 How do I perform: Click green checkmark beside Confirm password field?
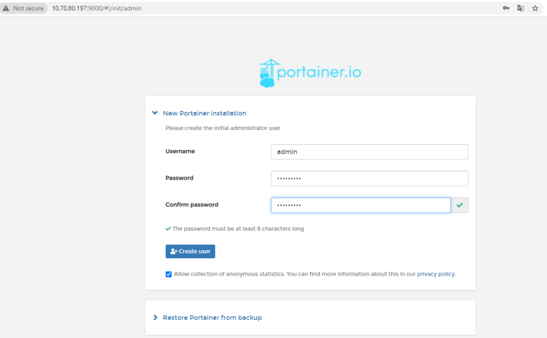point(459,205)
